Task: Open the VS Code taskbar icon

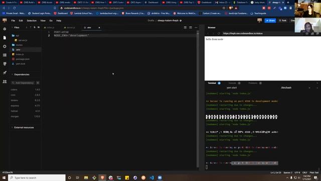Action: [151, 177]
